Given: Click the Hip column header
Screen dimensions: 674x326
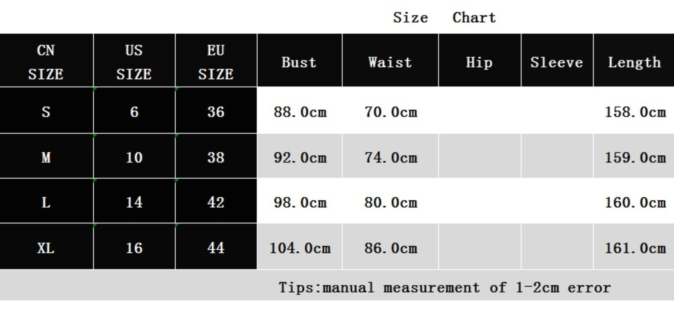Looking at the screenshot, I should pyautogui.click(x=479, y=63).
